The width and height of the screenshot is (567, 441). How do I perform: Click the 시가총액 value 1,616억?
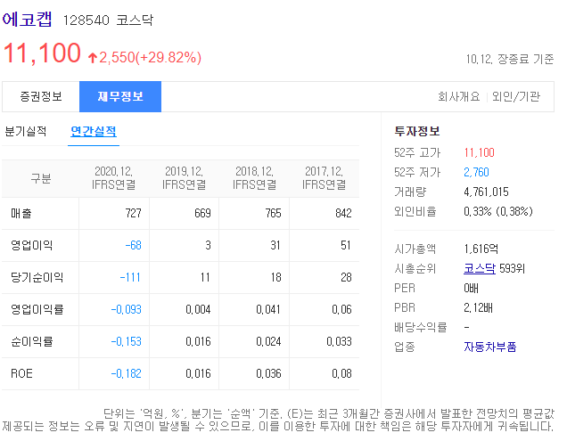(481, 249)
